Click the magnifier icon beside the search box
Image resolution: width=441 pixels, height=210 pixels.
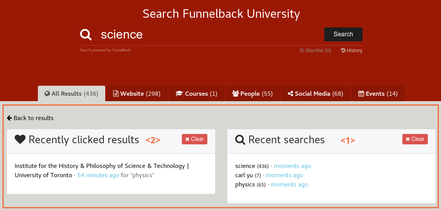tap(86, 34)
